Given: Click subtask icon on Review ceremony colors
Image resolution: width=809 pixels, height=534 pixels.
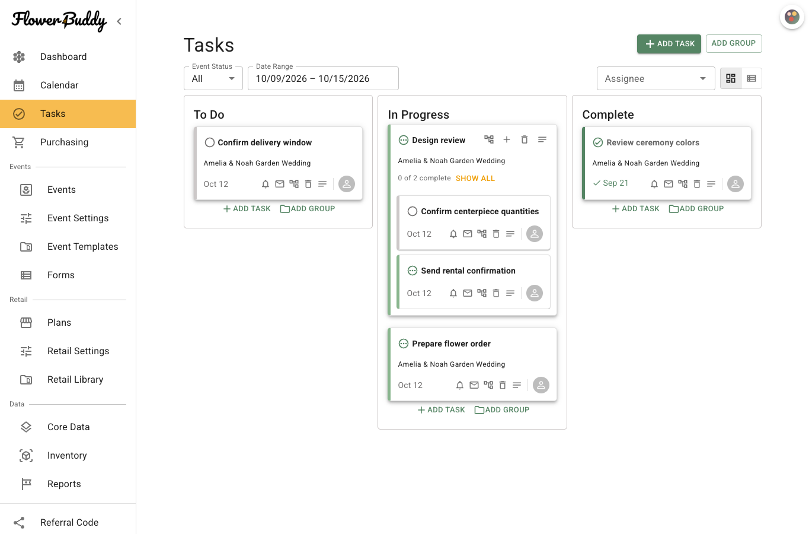Looking at the screenshot, I should point(683,184).
